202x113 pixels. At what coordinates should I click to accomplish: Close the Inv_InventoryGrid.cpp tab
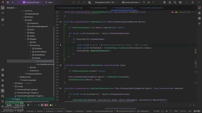point(135,8)
